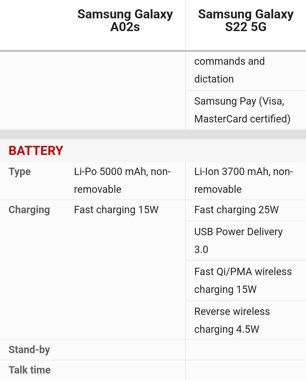Click the Samsung Pay (Visa, MasterCard certified) entry

242,110
